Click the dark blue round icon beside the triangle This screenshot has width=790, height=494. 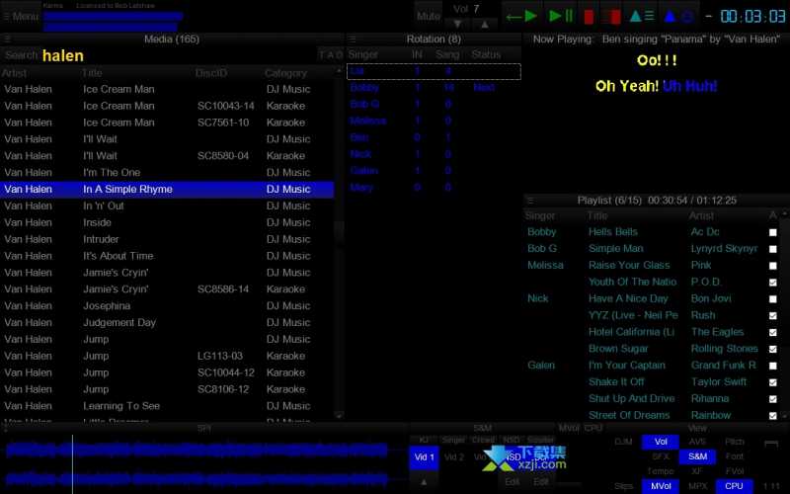click(x=687, y=17)
